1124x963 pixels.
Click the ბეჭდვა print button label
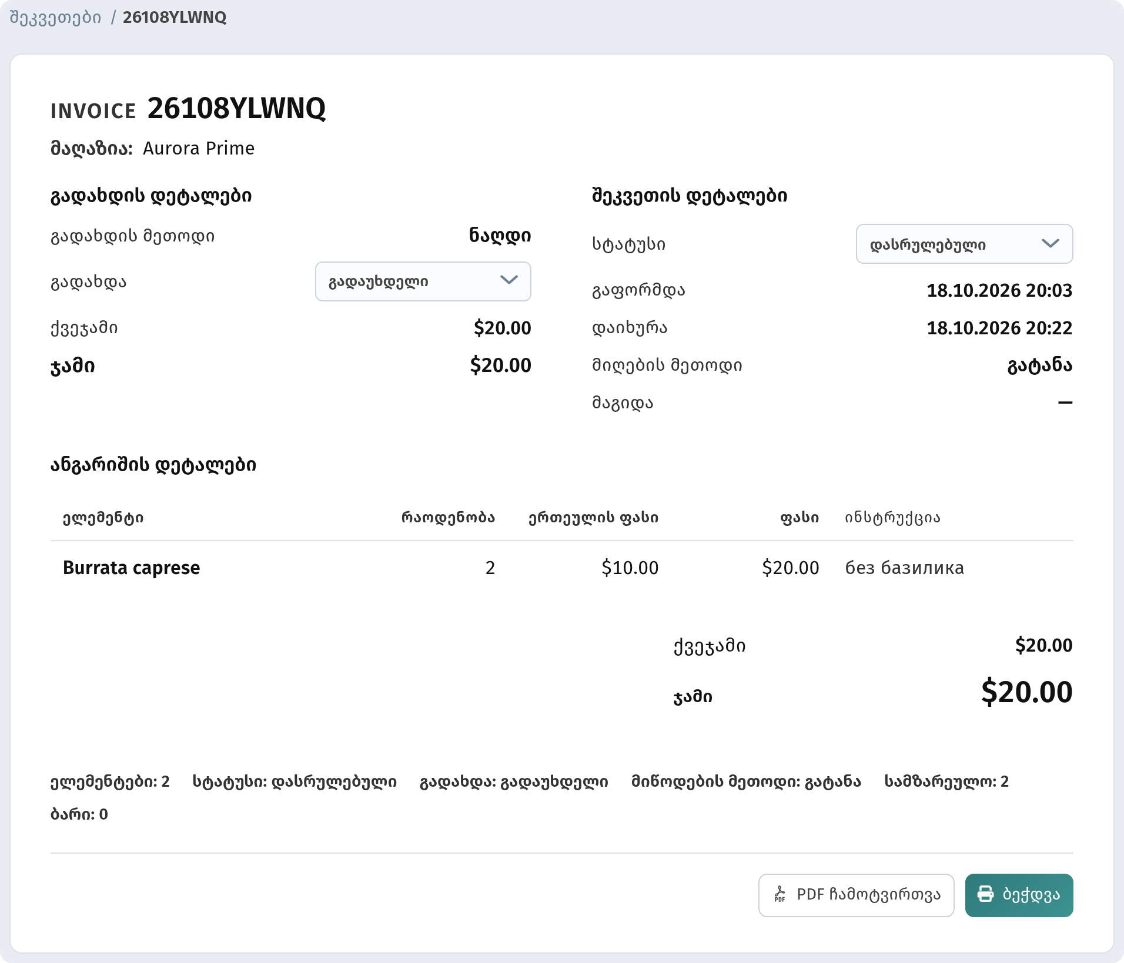click(1031, 894)
